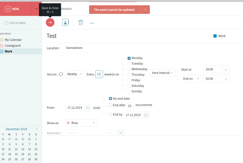Select My Calendar in the sidebar
The height and width of the screenshot is (163, 243).
13,40
